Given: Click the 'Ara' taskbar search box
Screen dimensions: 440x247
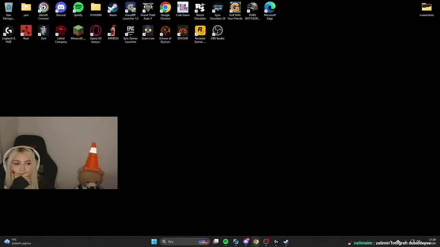Looking at the screenshot, I should coord(185,242).
